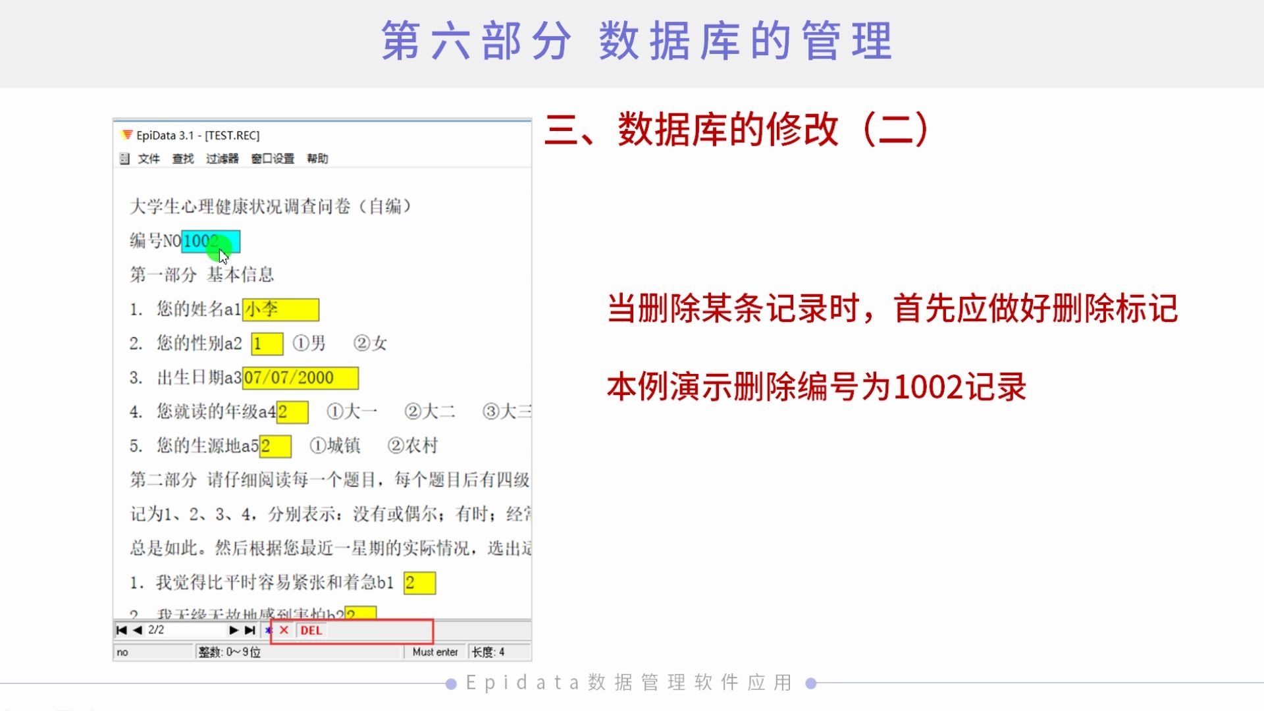
Task: Create a new record with the asterisk icon
Action: coord(269,630)
